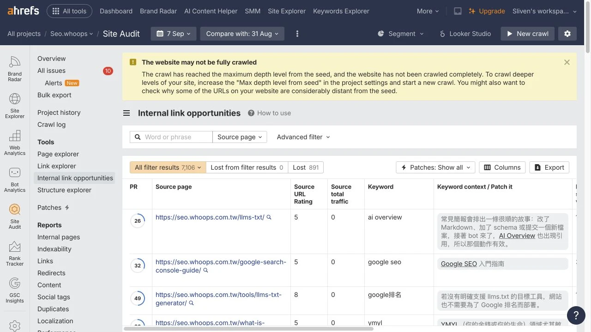The image size is (591, 332).
Task: Open All issues in the side menu
Action: point(52,71)
